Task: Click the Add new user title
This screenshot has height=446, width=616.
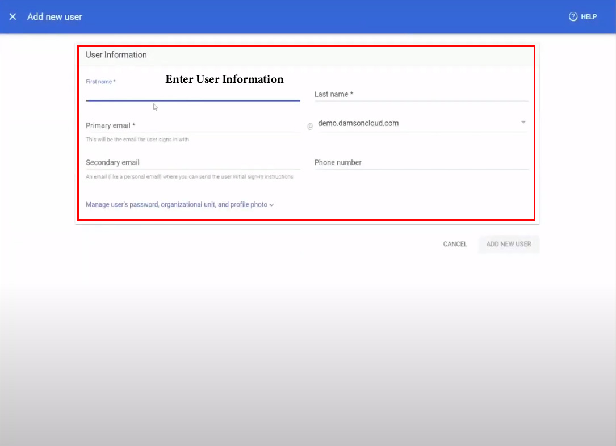Action: click(x=55, y=17)
